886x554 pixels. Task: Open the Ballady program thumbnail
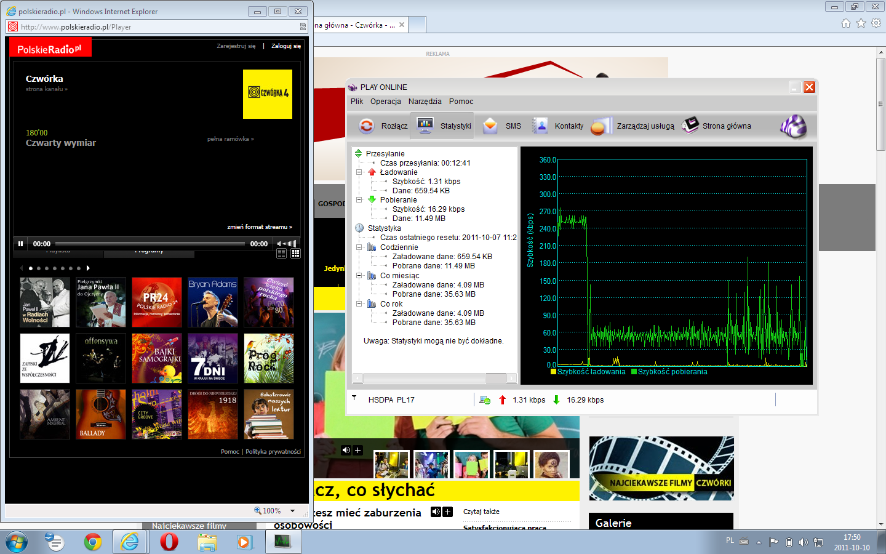[x=101, y=414]
